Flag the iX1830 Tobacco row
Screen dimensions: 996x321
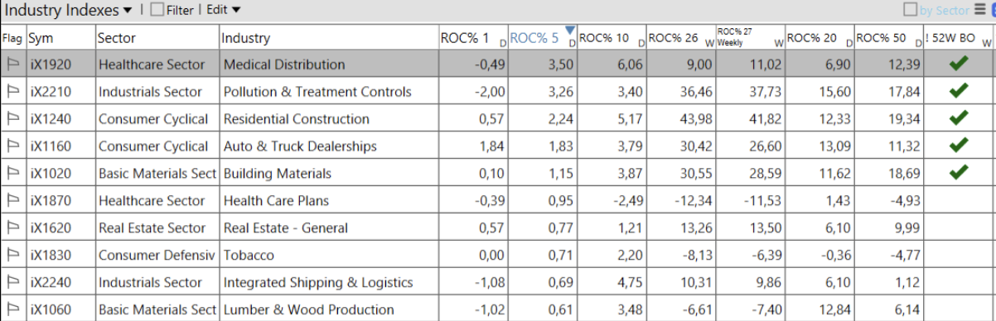pyautogui.click(x=12, y=256)
